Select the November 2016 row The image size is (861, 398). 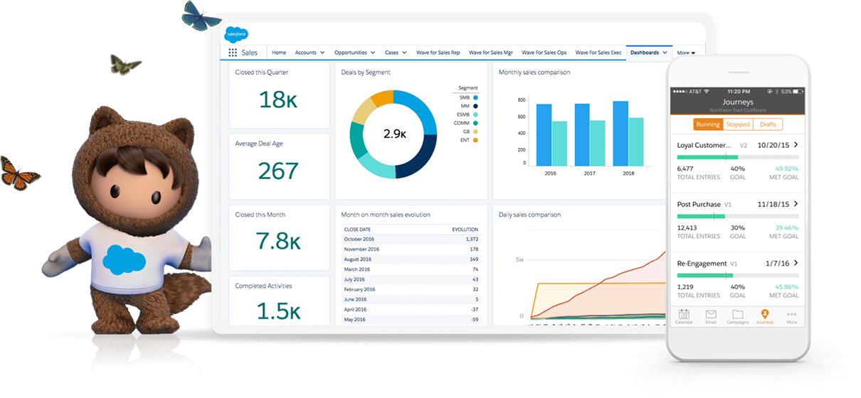click(x=411, y=249)
